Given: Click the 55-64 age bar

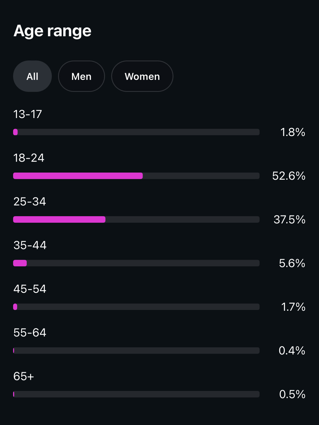Looking at the screenshot, I should pyautogui.click(x=136, y=351).
